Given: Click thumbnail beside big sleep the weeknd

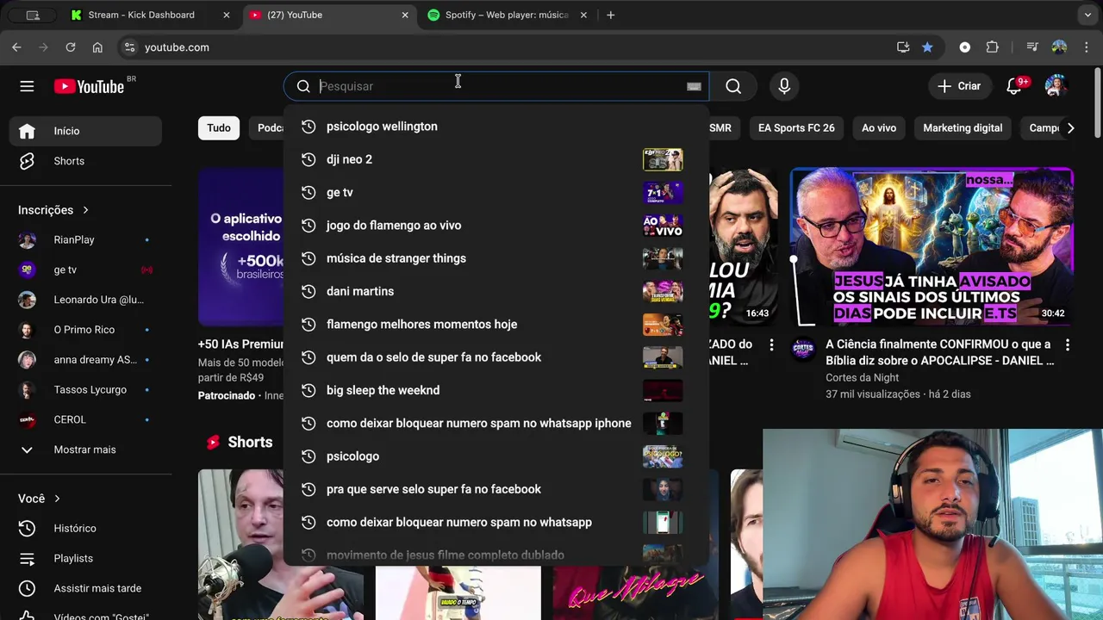Looking at the screenshot, I should 663,390.
